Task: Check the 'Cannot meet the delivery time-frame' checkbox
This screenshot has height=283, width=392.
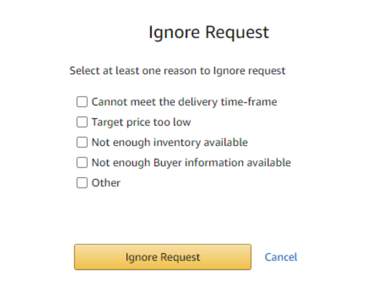Action: point(82,102)
